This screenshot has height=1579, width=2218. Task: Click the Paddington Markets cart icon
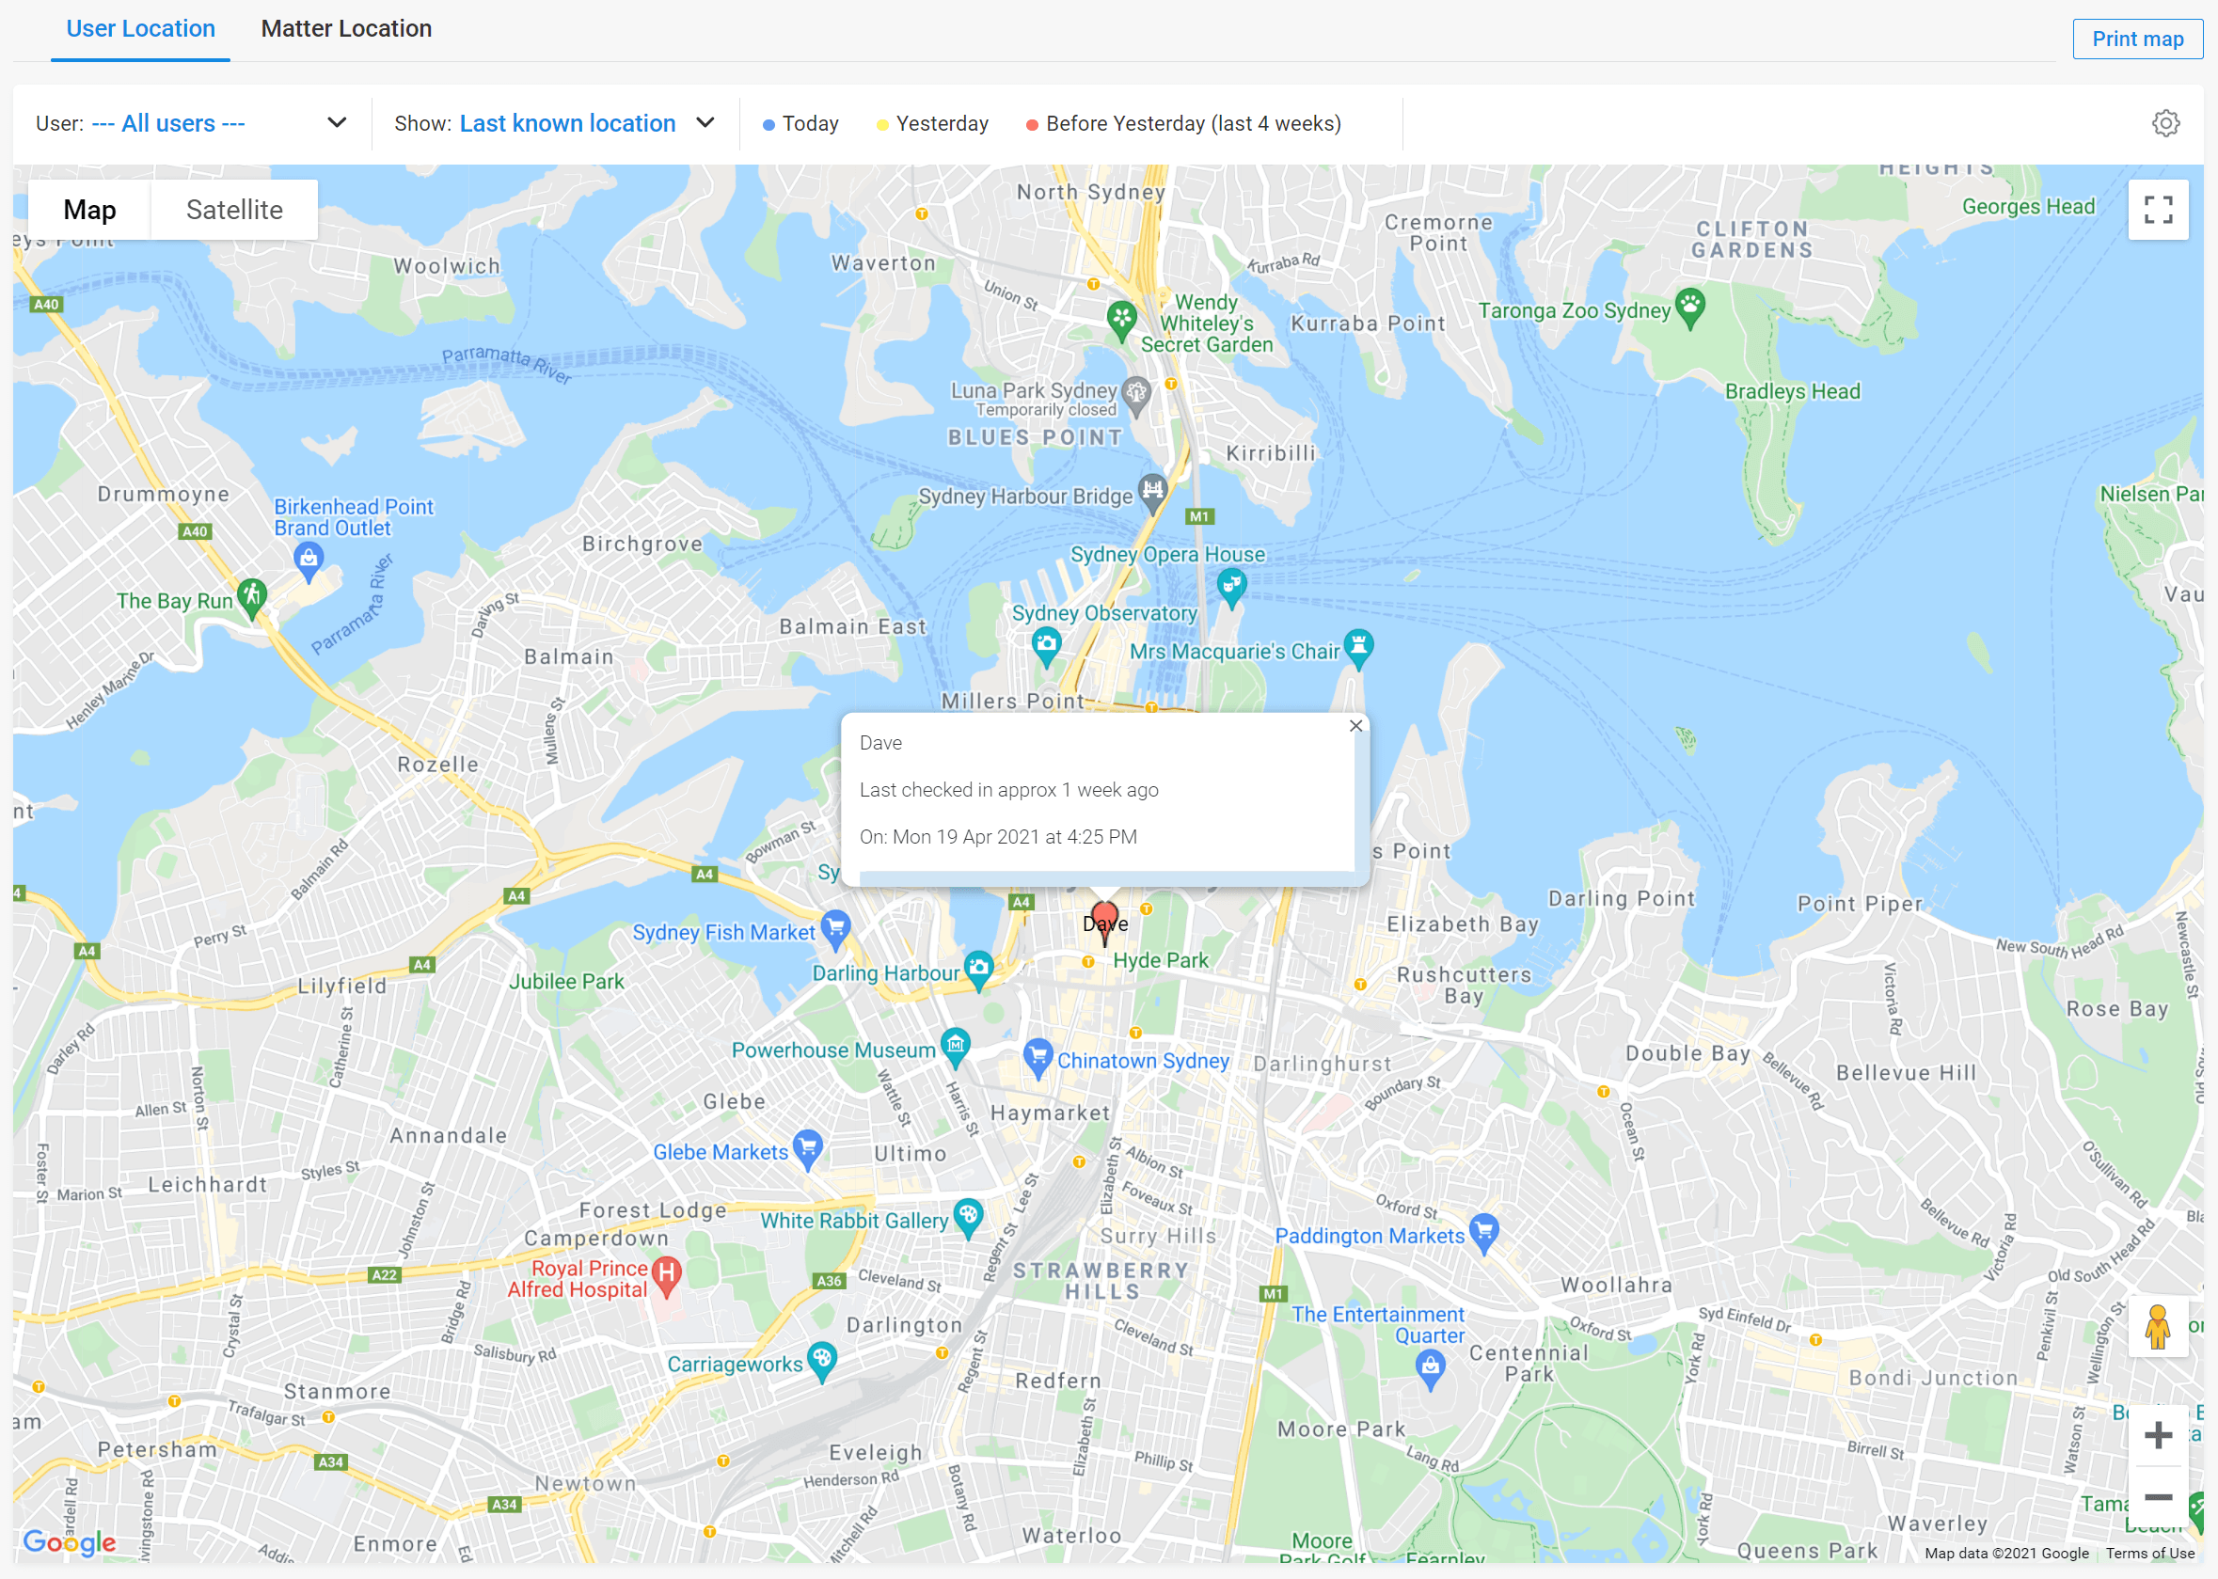coord(1484,1234)
